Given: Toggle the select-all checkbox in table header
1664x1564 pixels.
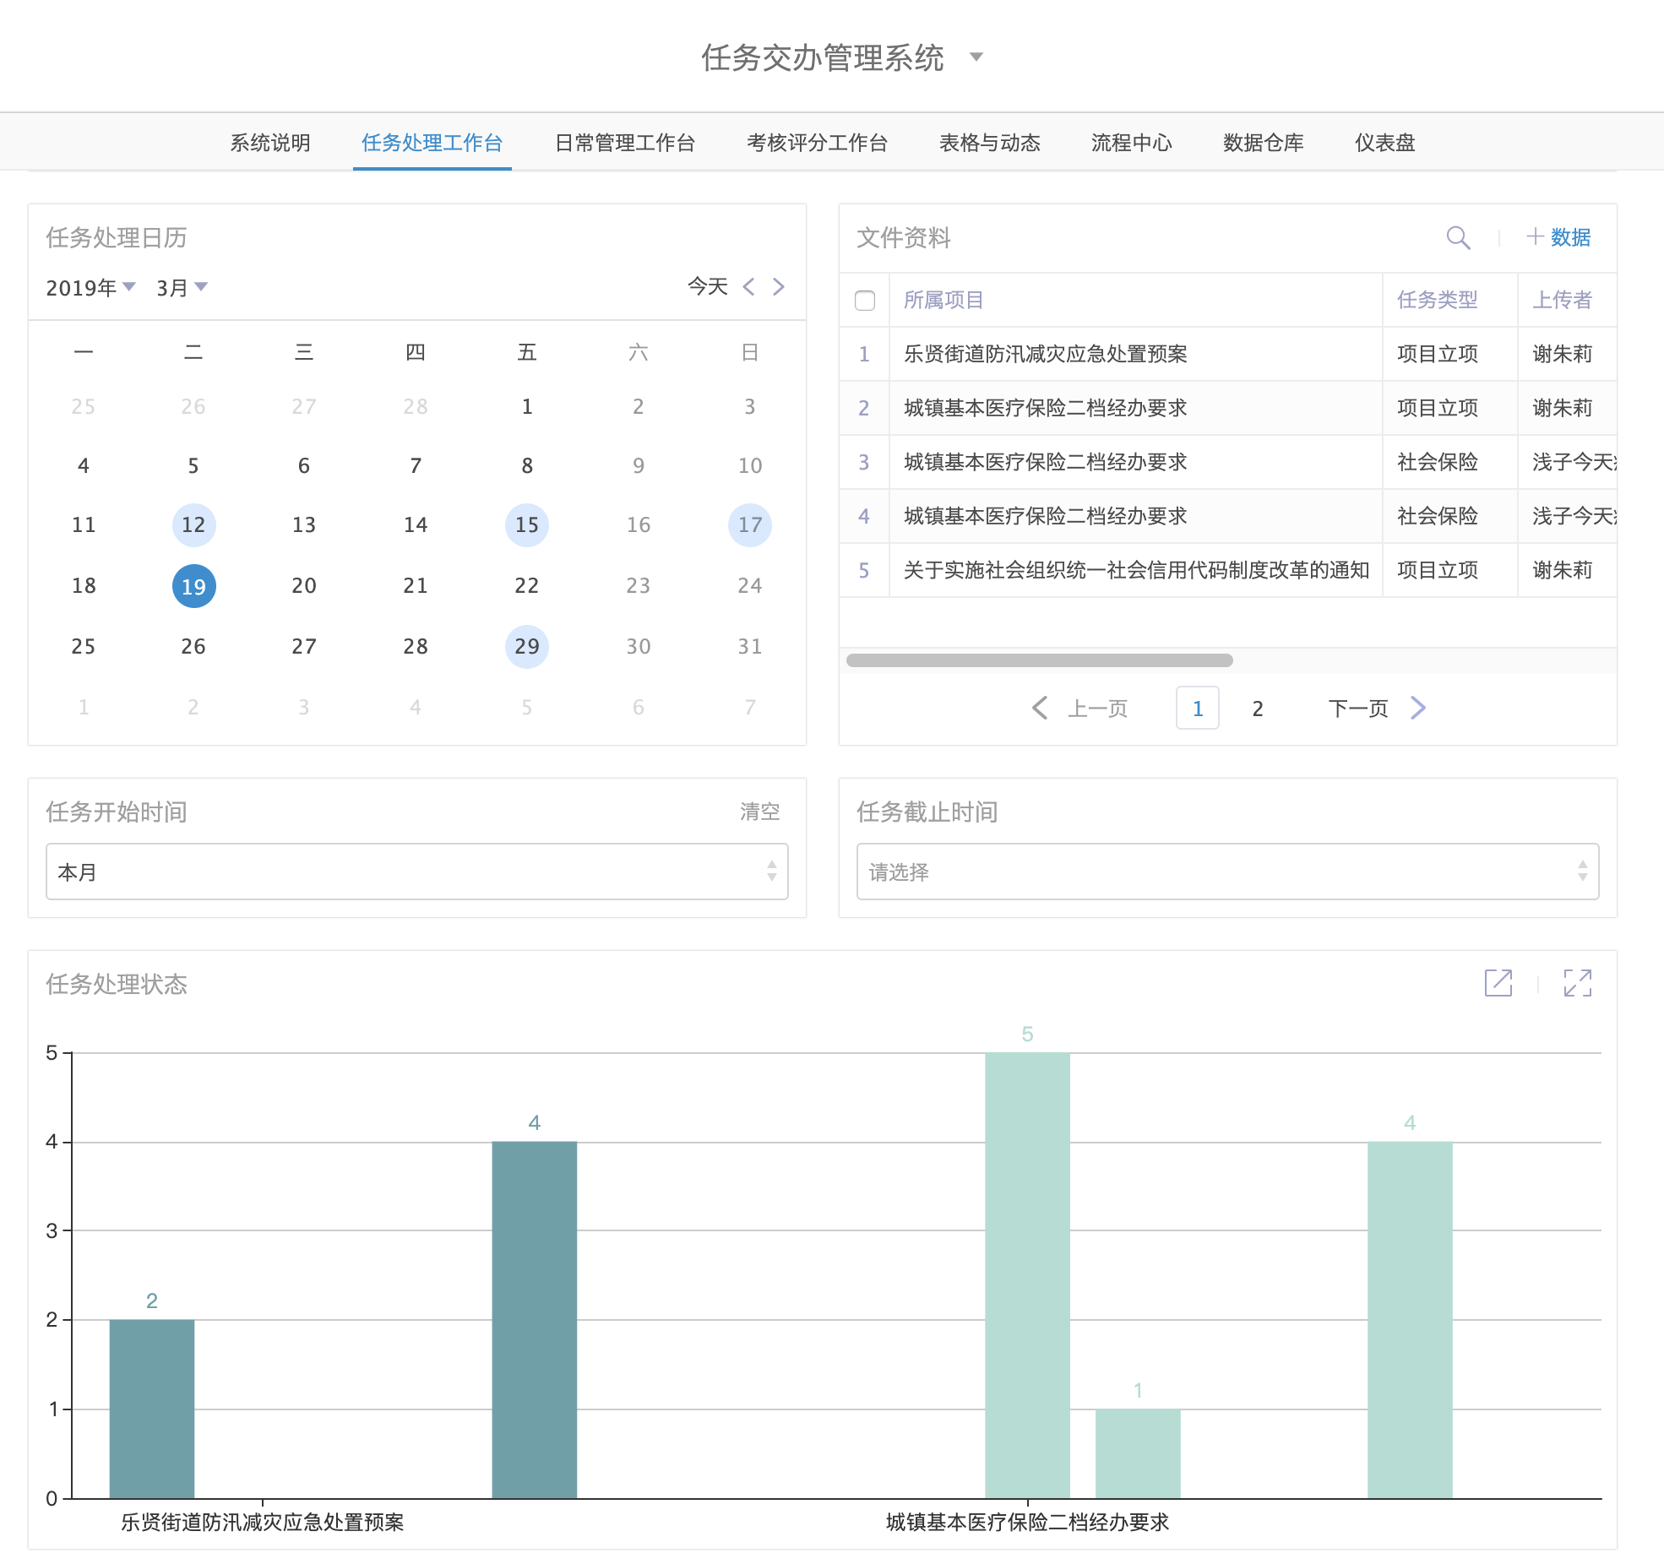Looking at the screenshot, I should point(864,301).
